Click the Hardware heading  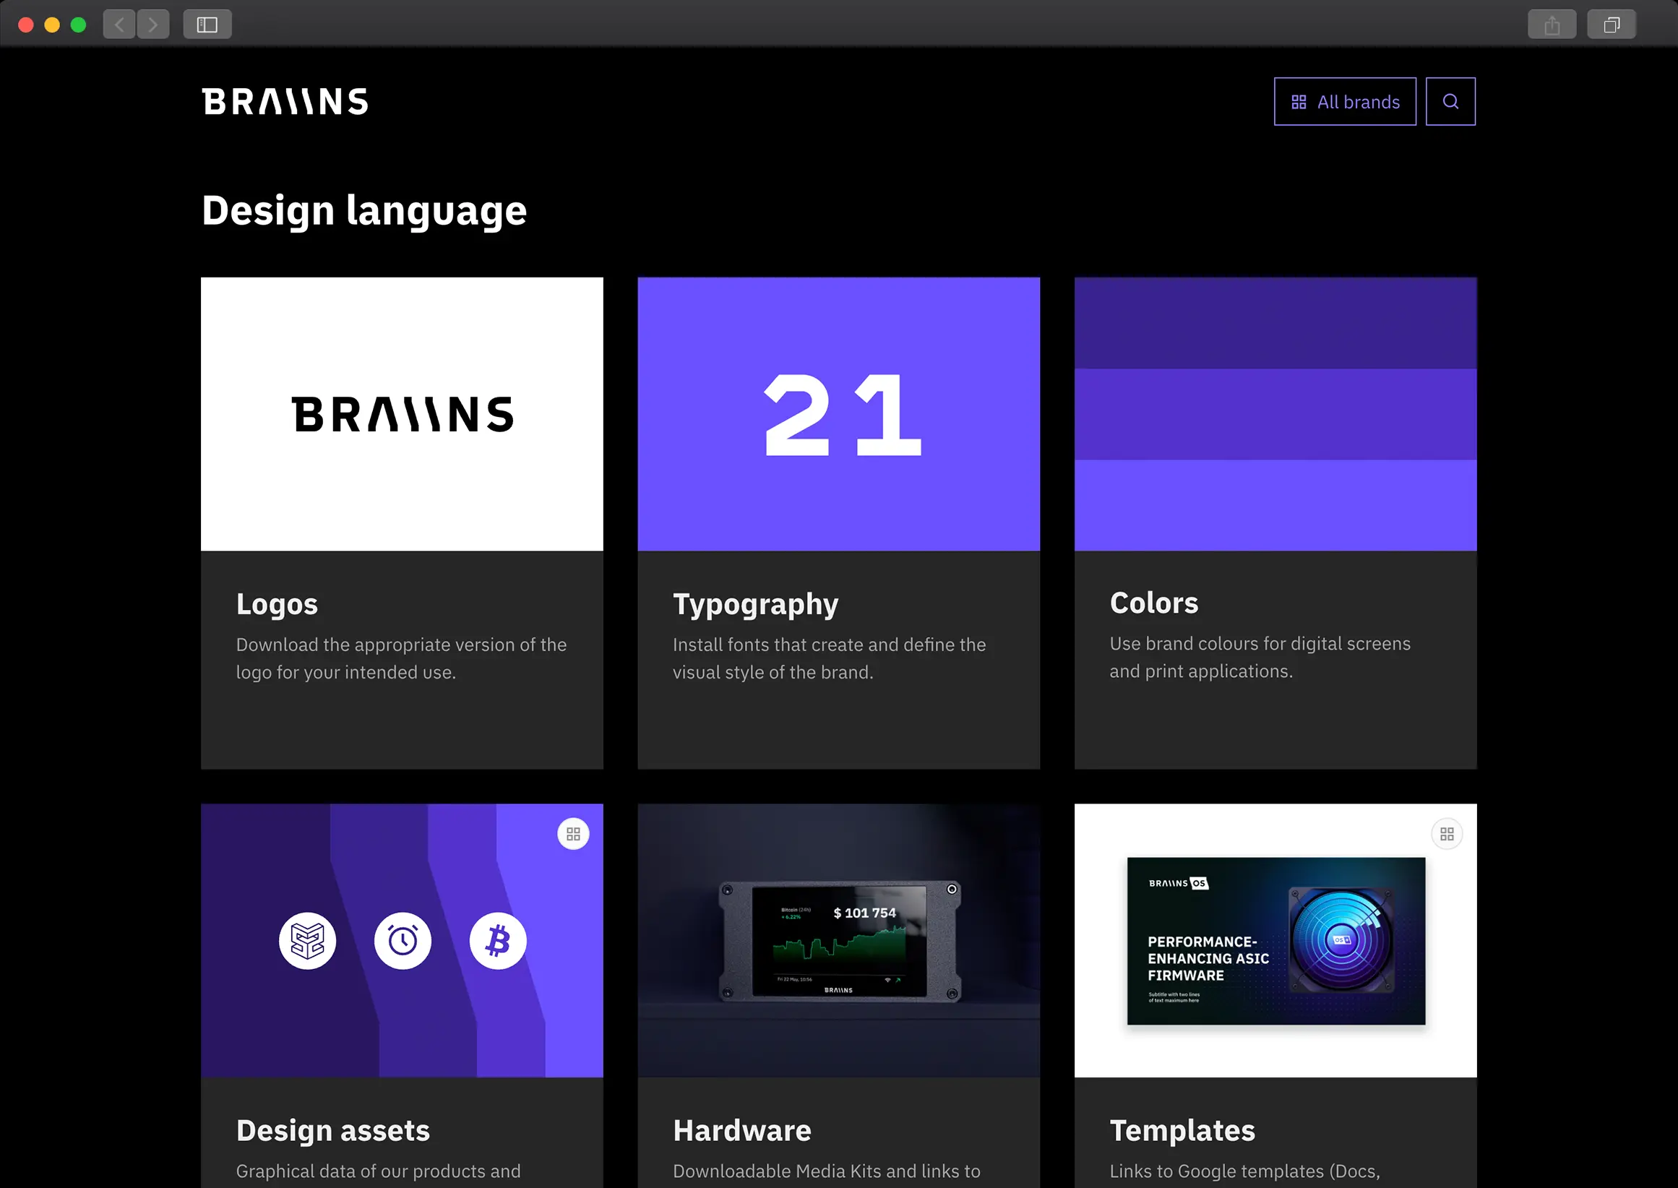[741, 1131]
